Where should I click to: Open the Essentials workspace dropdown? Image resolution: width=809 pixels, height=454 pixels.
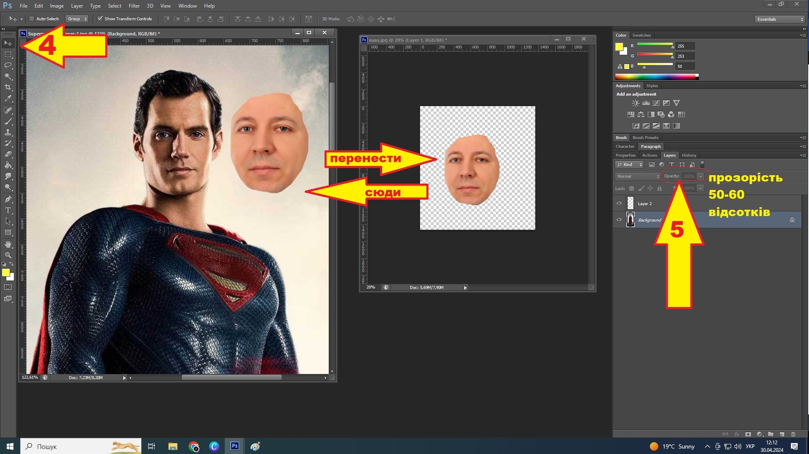[x=780, y=19]
